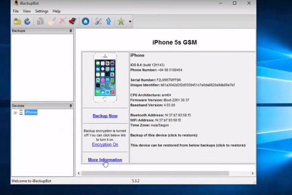Maximize the iBackupBot window
The width and height of the screenshot is (292, 195).
[x=235, y=3]
